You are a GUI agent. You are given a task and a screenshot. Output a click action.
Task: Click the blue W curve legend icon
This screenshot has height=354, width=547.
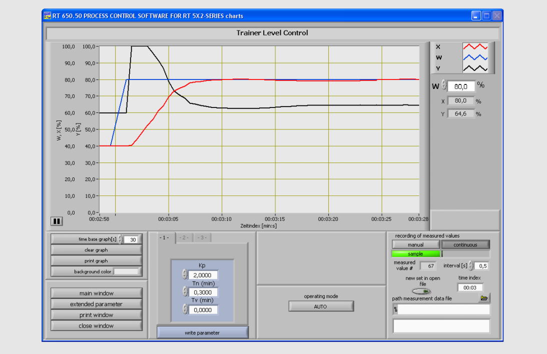point(474,58)
